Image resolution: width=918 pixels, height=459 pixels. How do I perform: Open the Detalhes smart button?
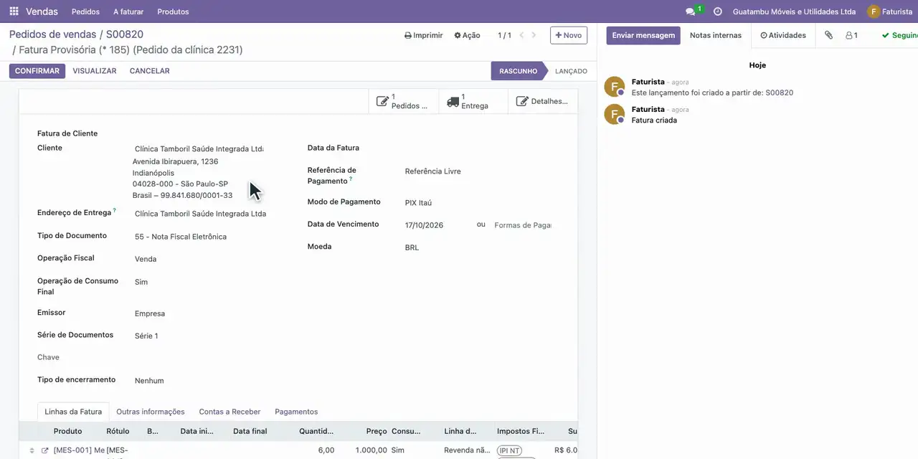[542, 101]
